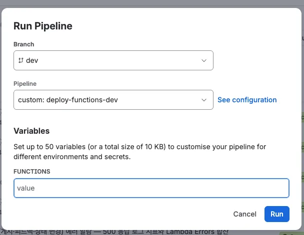Click the Branch field label
This screenshot has width=304, height=235.
pos(24,44)
